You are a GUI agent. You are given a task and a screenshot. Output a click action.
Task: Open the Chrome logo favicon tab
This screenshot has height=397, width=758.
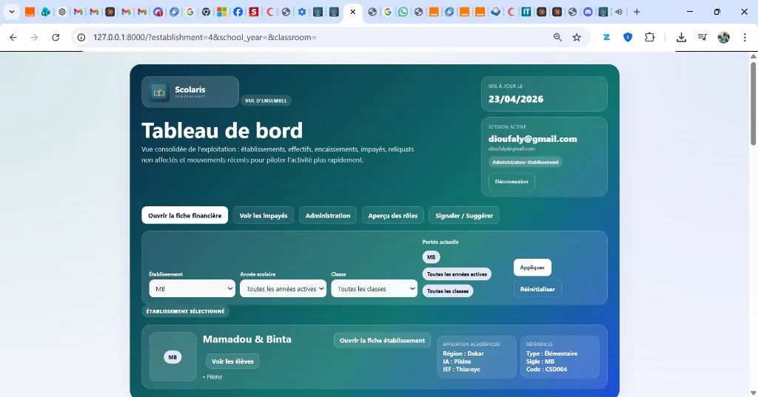click(206, 12)
